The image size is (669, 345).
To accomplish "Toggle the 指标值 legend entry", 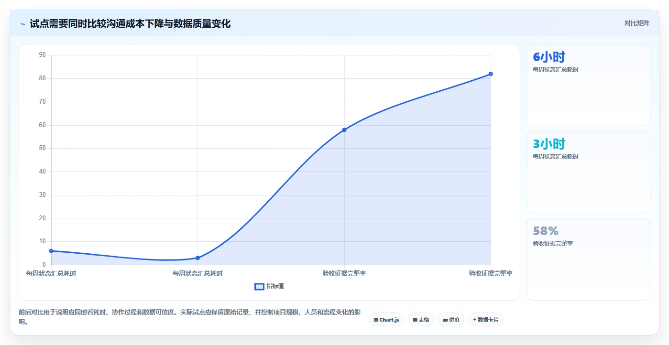I will (x=270, y=286).
